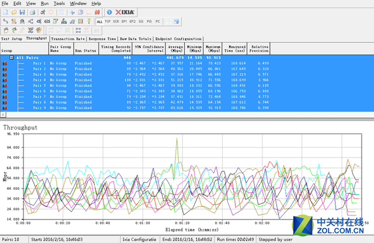Open the Window menu
374x243 pixels.
click(x=78, y=4)
